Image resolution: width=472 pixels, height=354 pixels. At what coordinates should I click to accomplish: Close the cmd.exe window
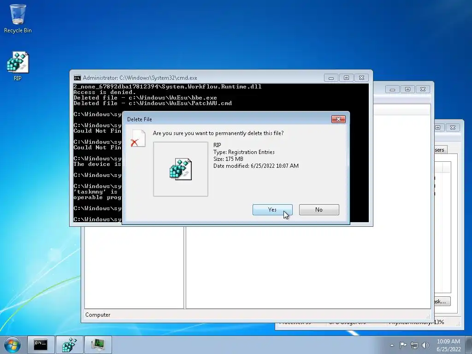pos(361,77)
